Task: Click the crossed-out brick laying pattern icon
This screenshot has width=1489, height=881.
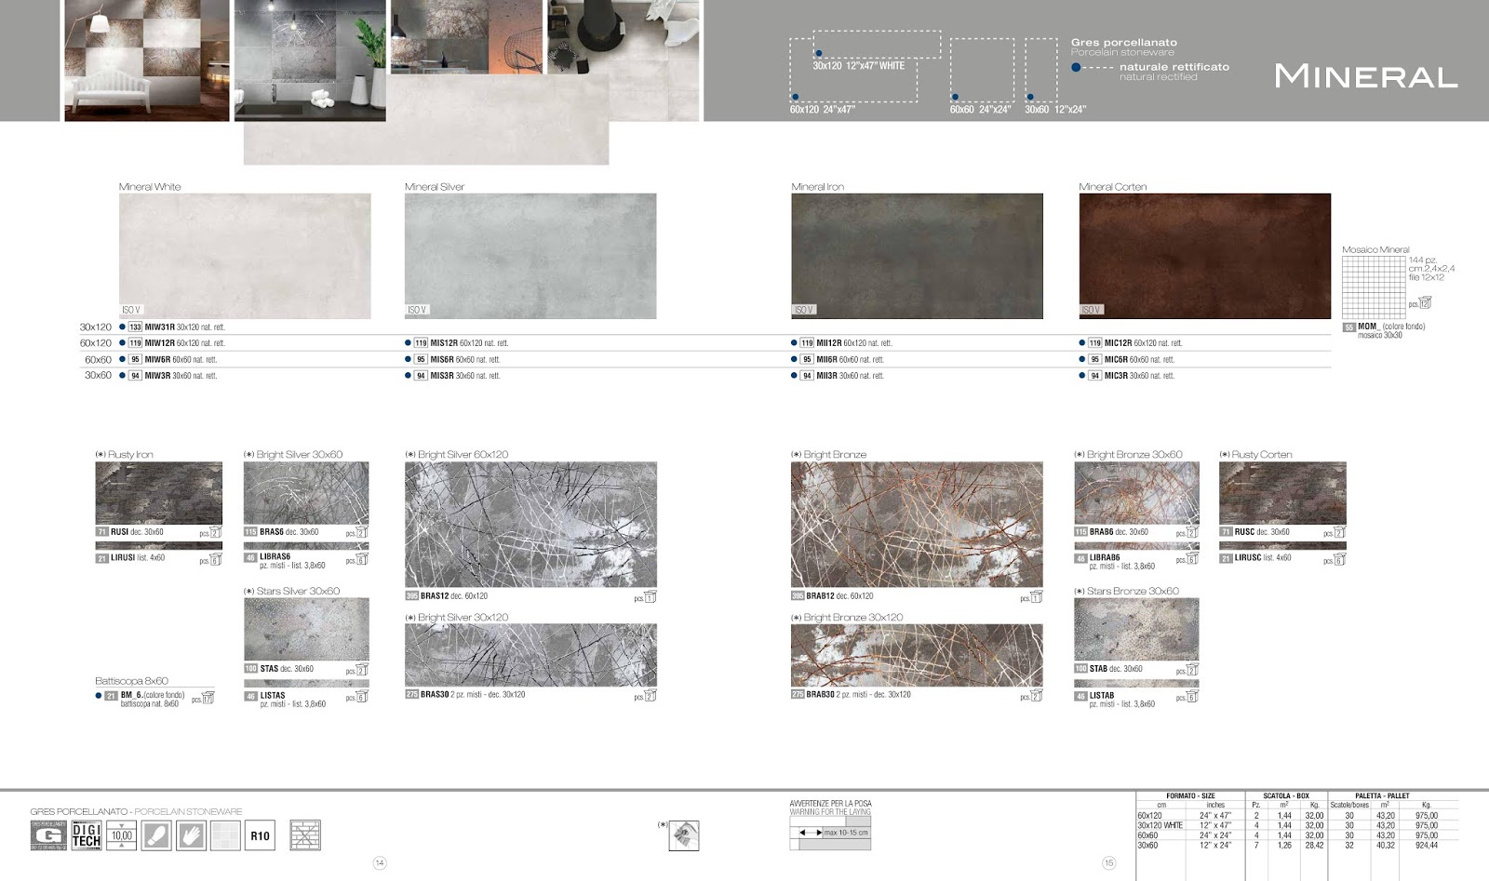Action: [x=305, y=835]
